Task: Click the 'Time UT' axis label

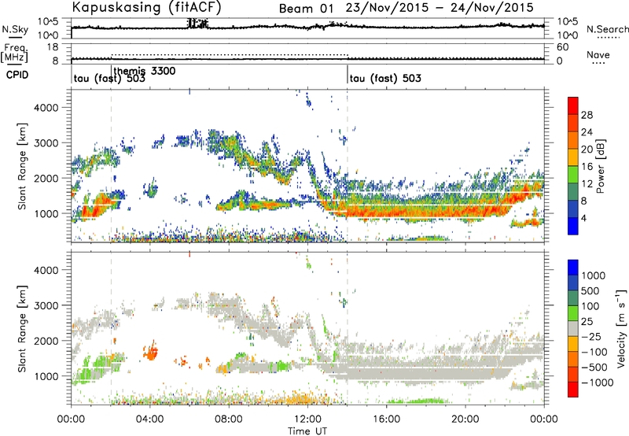Action: click(307, 431)
